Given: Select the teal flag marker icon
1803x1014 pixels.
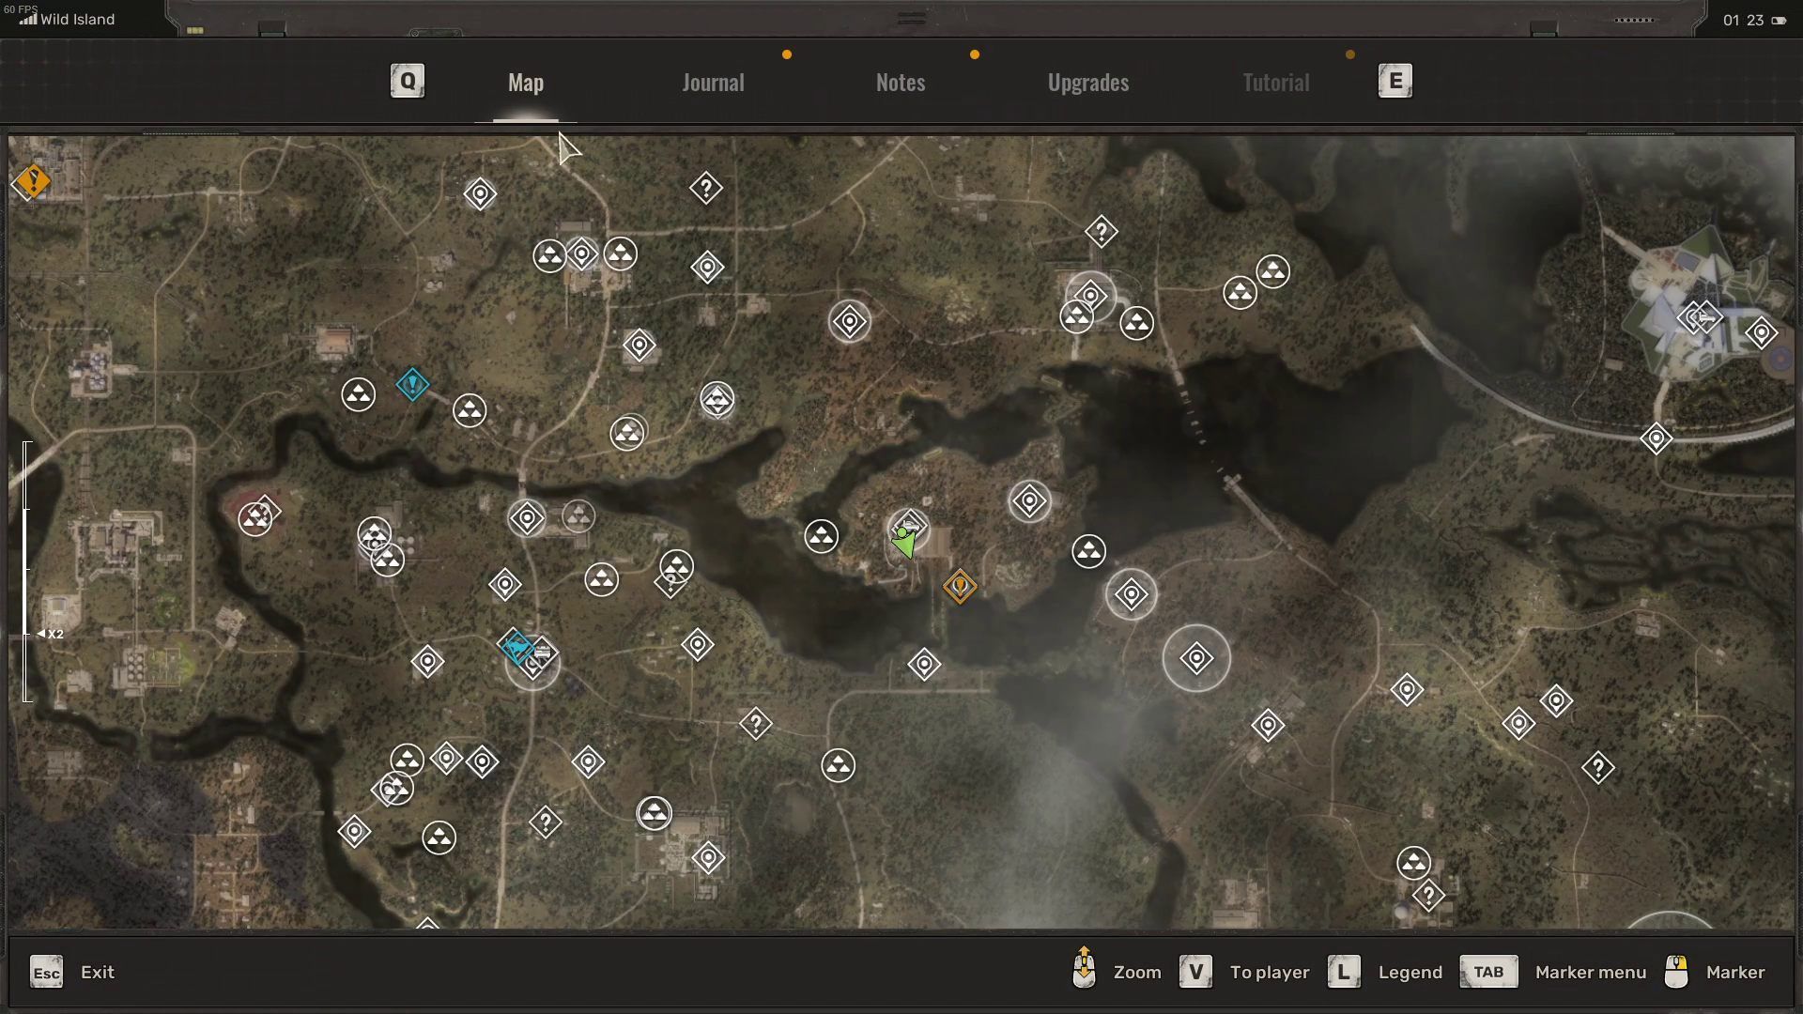Looking at the screenshot, I should point(516,647).
